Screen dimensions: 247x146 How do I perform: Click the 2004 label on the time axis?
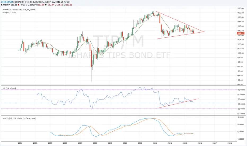point(20,143)
